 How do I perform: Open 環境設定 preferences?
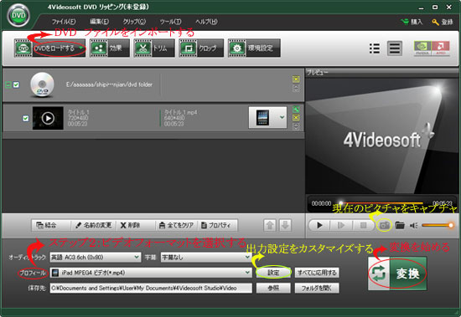(254, 49)
